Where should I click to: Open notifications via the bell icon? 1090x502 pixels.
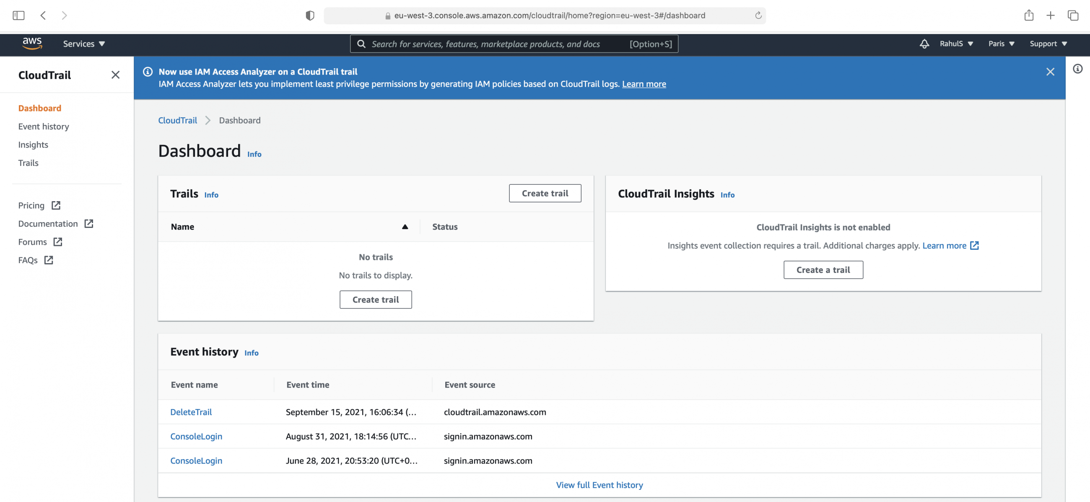[x=924, y=44]
